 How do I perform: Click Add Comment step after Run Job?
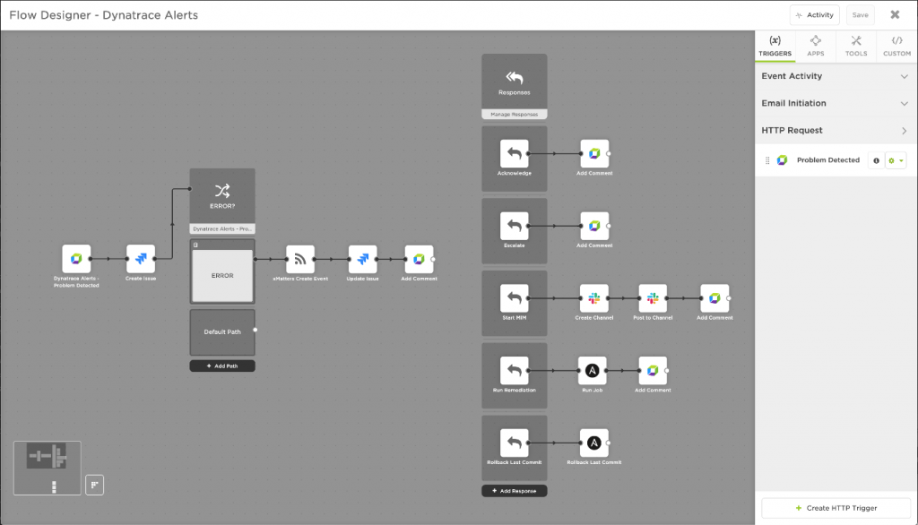653,371
